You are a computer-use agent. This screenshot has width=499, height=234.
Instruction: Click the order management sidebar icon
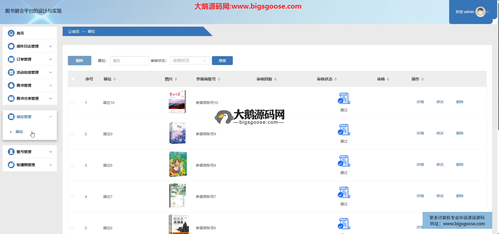click(11, 59)
